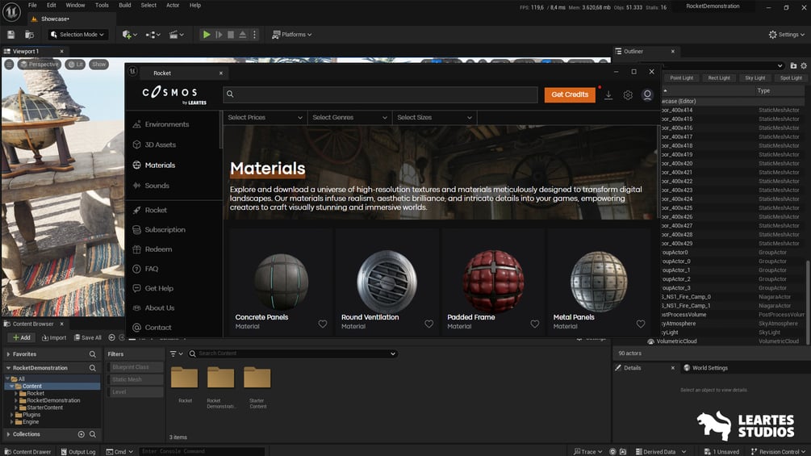The height and width of the screenshot is (456, 811).
Task: Open the Build menu
Action: tap(125, 5)
